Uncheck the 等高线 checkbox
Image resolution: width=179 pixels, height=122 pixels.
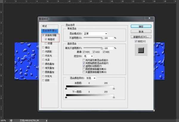click(45, 39)
